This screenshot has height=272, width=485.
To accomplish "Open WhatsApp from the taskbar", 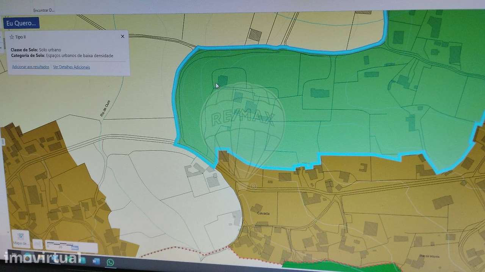I will coord(110,262).
